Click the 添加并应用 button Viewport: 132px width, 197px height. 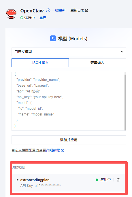point(69,140)
